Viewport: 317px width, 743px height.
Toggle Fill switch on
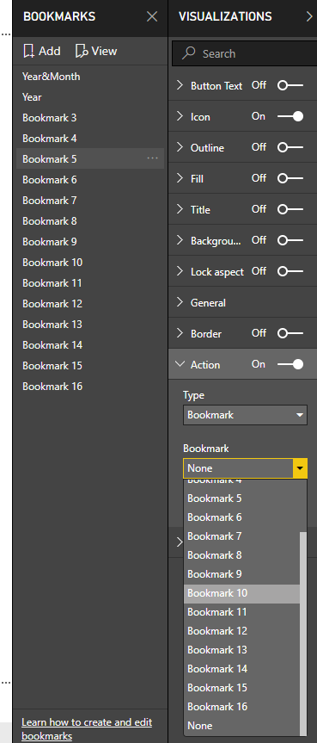(x=290, y=178)
